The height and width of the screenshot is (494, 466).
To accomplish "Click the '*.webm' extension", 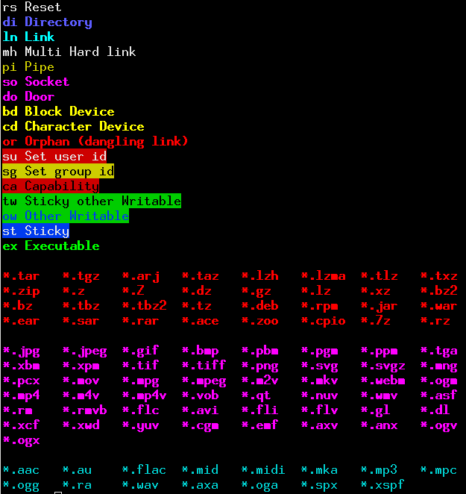I will pos(383,381).
